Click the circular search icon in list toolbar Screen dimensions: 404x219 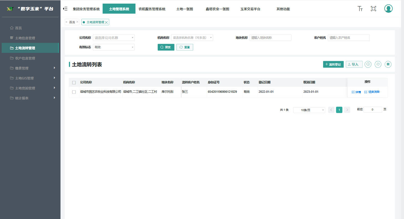click(x=368, y=64)
